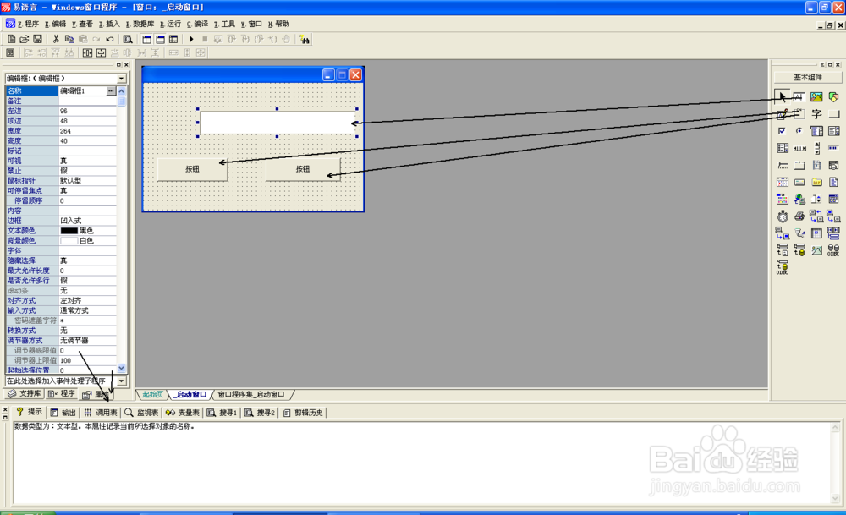Select the radio button component icon
This screenshot has width=846, height=515.
(x=799, y=131)
